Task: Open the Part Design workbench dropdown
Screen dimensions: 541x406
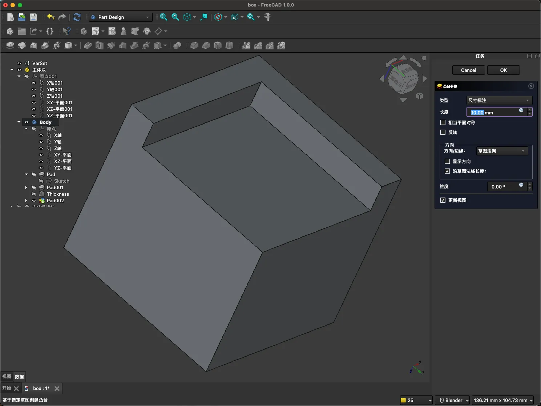Action: pos(120,17)
